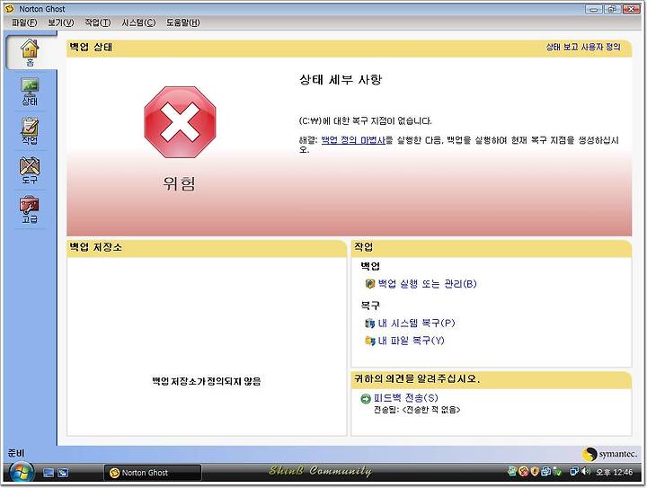Click the volume speaker tray icon
The width and height of the screenshot is (647, 488).
586,471
